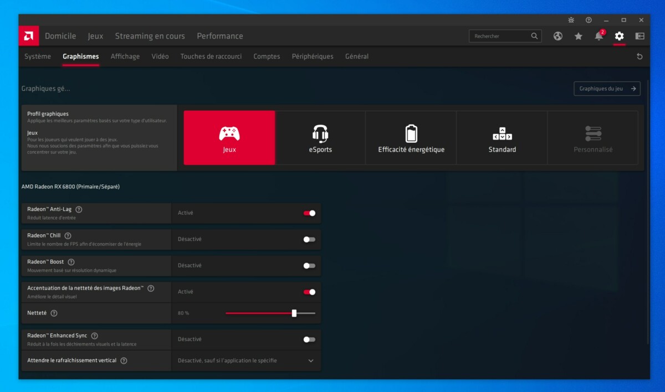Show help for Radeon Anti-Lag

click(x=79, y=209)
